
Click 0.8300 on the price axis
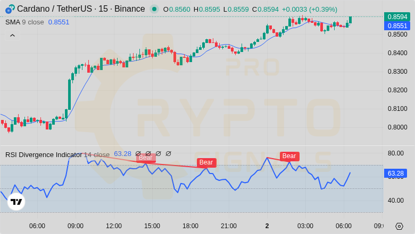click(397, 72)
